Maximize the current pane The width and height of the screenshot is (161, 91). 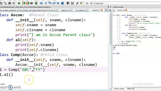pyautogui.click(x=68, y=3)
